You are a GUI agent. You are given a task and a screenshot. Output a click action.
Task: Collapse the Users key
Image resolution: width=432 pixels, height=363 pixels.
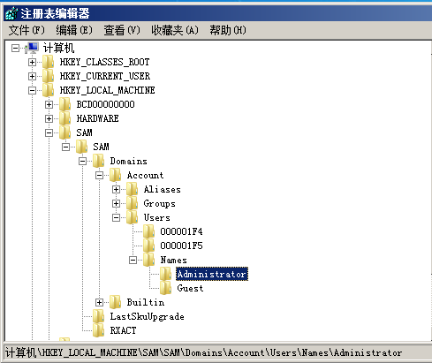(x=116, y=217)
